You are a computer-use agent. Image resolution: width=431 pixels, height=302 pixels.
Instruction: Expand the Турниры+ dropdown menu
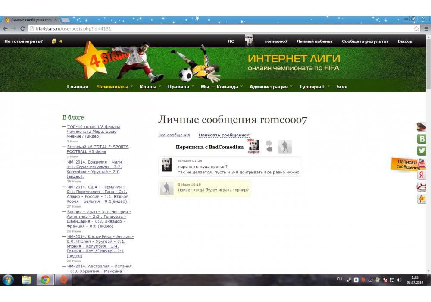(312, 87)
